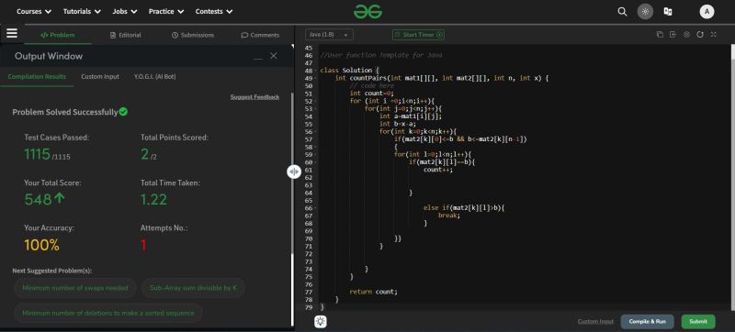Click the lightbulb hint icon
735x332 pixels.
[x=321, y=321]
